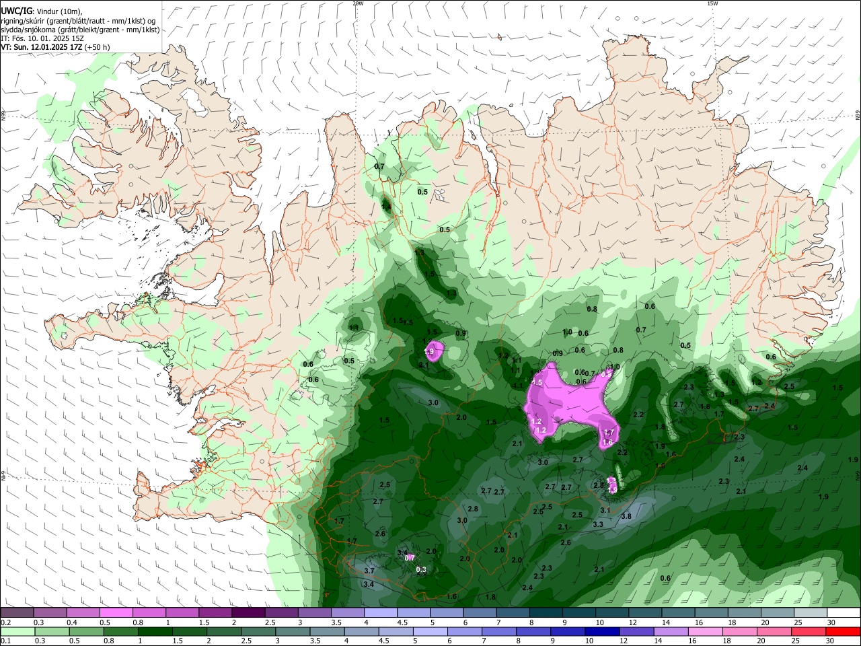
Task: Click the '(+50 h)' forecast offset text
Action: click(98, 47)
